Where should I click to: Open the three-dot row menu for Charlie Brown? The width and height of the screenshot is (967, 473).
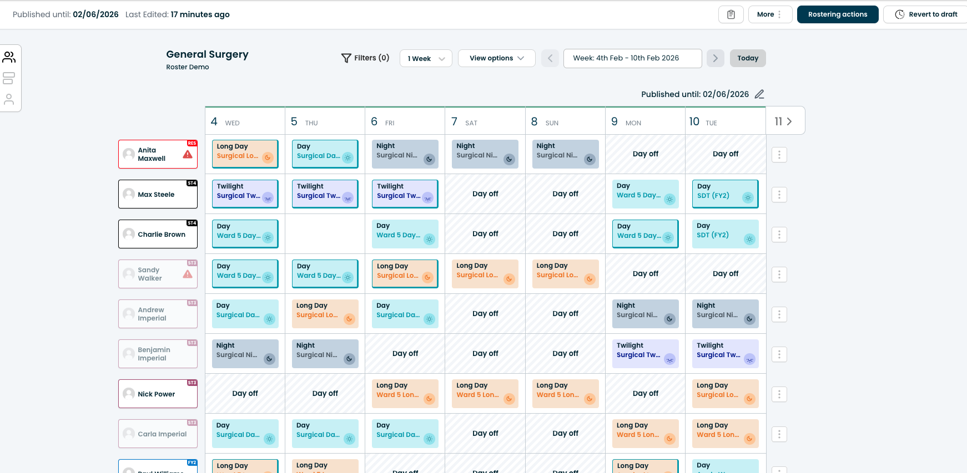pyautogui.click(x=779, y=235)
